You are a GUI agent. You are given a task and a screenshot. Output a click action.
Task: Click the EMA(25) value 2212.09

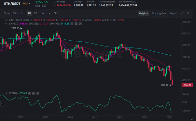pos(44,24)
